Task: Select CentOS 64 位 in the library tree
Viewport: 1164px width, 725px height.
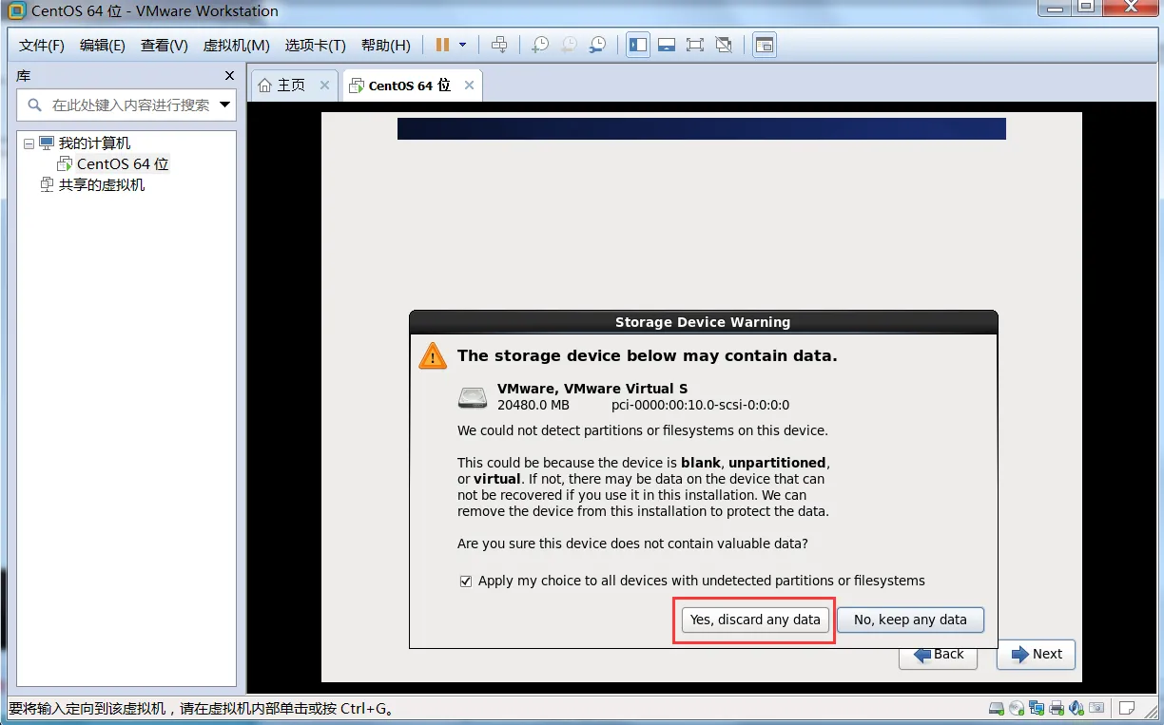Action: coord(123,164)
